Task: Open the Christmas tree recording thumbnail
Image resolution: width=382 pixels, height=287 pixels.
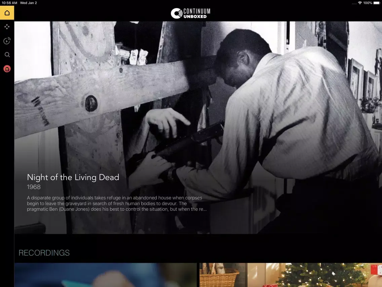Action: (291, 275)
